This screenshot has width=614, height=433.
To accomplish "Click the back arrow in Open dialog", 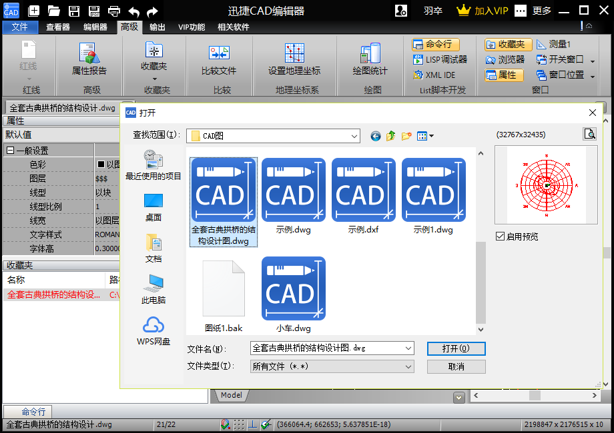I will click(376, 136).
